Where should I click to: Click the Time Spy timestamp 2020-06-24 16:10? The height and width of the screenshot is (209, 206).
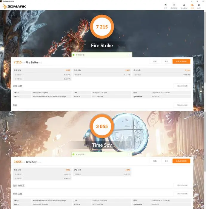(x=161, y=200)
